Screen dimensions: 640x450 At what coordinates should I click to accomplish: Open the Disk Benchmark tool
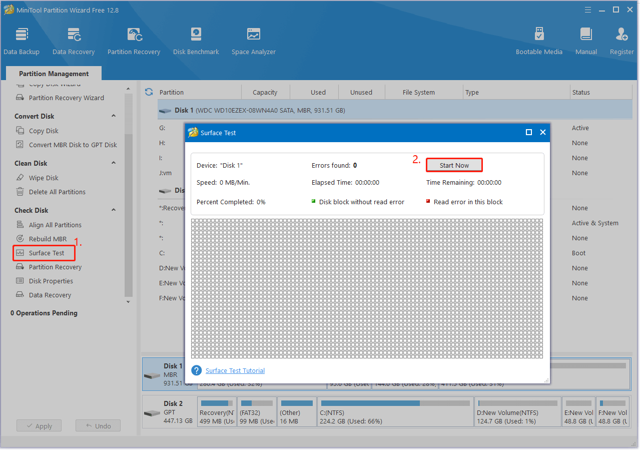196,40
